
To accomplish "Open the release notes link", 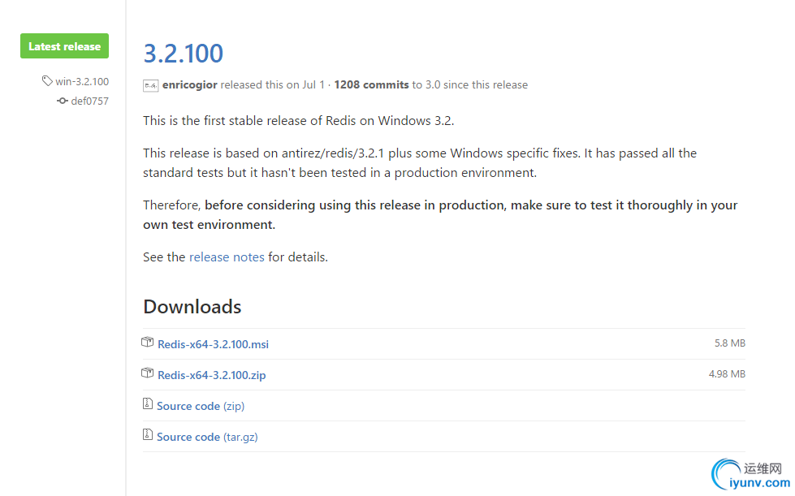I will (x=227, y=257).
